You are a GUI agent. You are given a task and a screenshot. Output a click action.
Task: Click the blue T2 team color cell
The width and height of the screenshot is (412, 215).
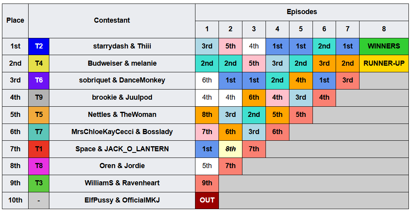point(39,47)
